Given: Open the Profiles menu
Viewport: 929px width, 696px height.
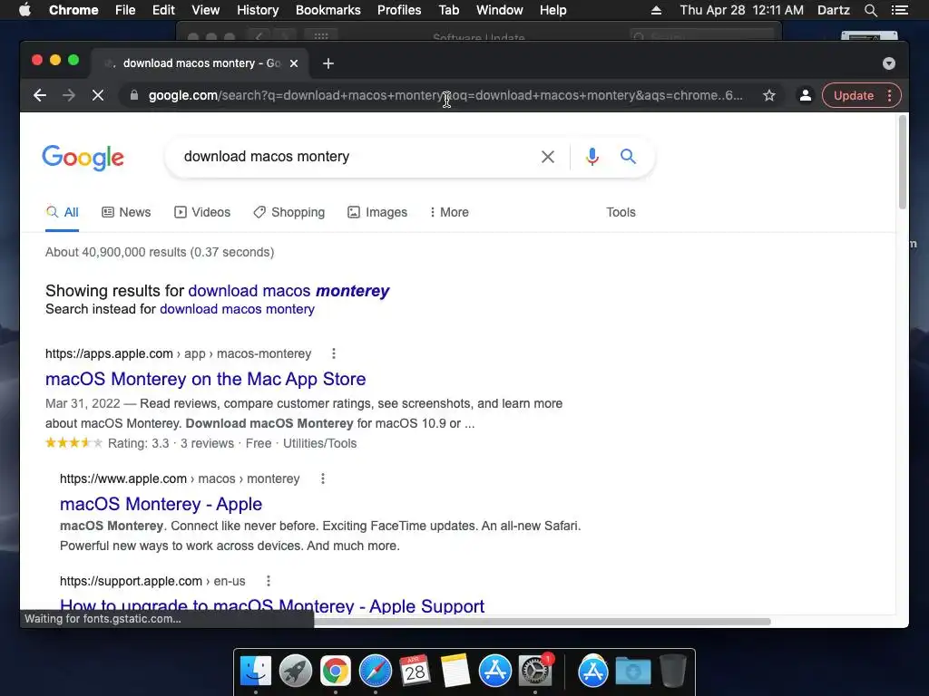Looking at the screenshot, I should (399, 10).
